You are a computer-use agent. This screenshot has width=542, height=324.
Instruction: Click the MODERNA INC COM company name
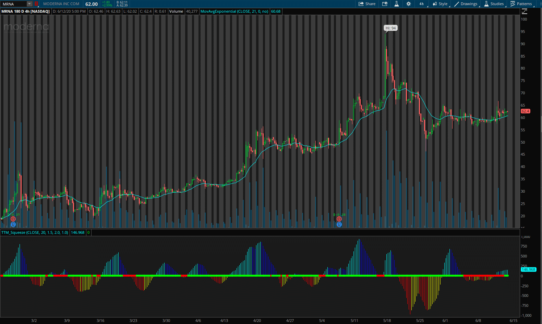(x=61, y=4)
